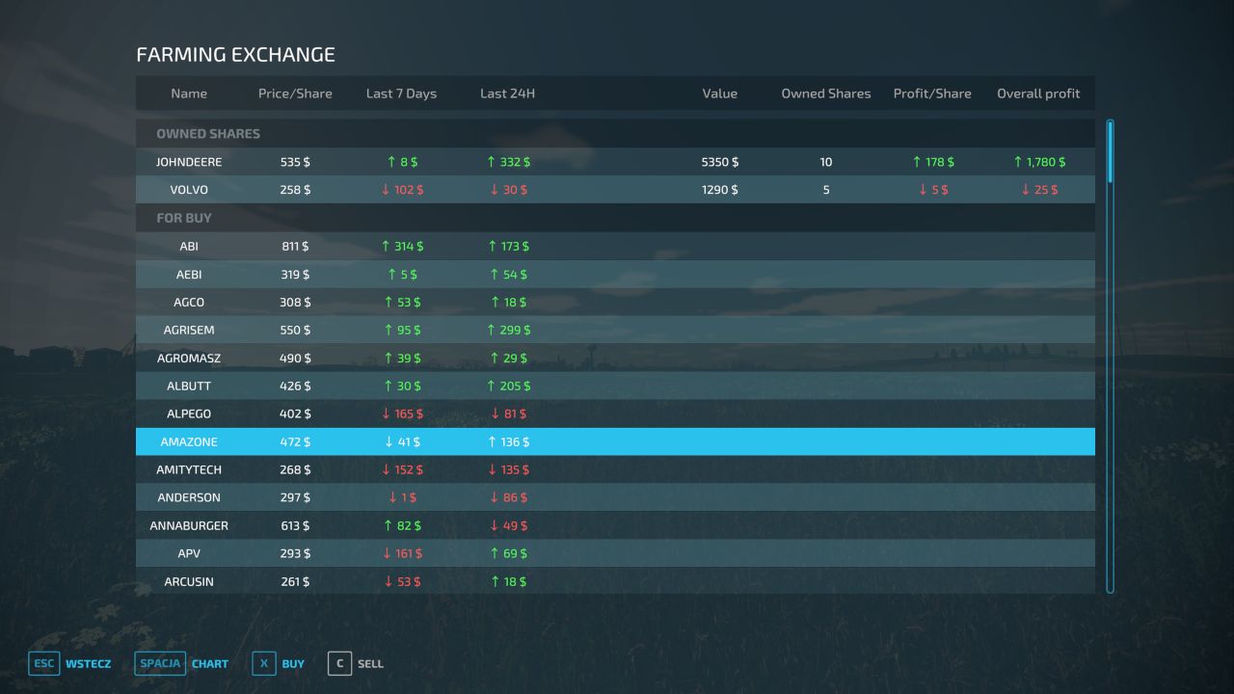Viewport: 1234px width, 694px height.
Task: Click AGRISEM 24H change 299 $
Action: pos(507,330)
